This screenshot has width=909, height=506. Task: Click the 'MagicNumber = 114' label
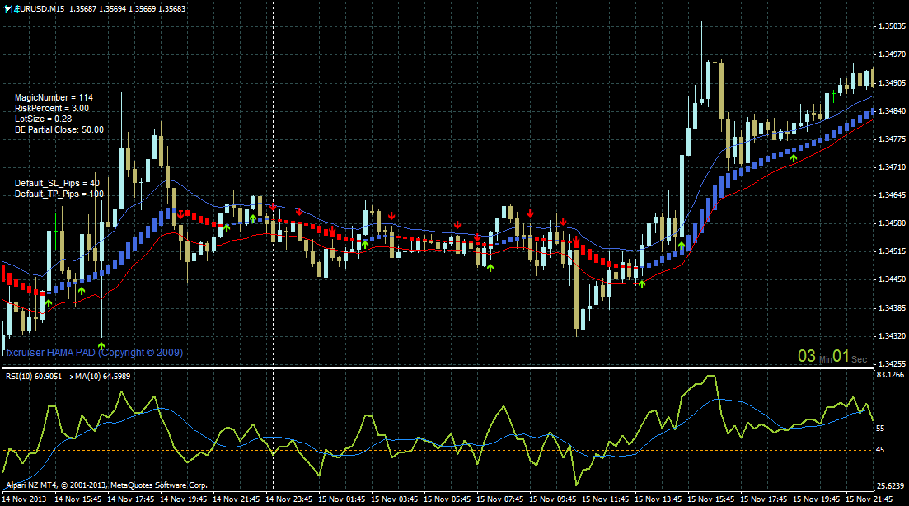click(54, 97)
